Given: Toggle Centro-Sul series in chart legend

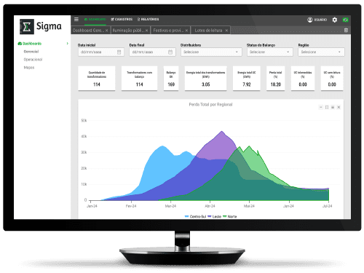Looking at the screenshot, I should point(195,216).
